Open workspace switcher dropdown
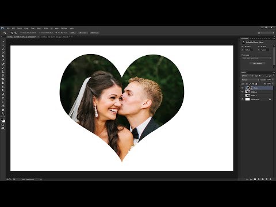The image size is (276, 207). coord(266,33)
